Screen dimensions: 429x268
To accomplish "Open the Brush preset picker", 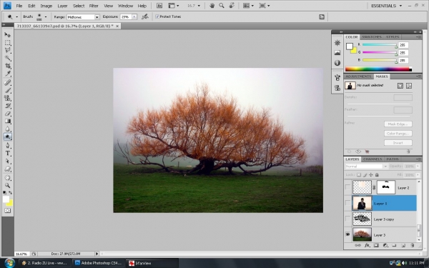I will pos(46,16).
